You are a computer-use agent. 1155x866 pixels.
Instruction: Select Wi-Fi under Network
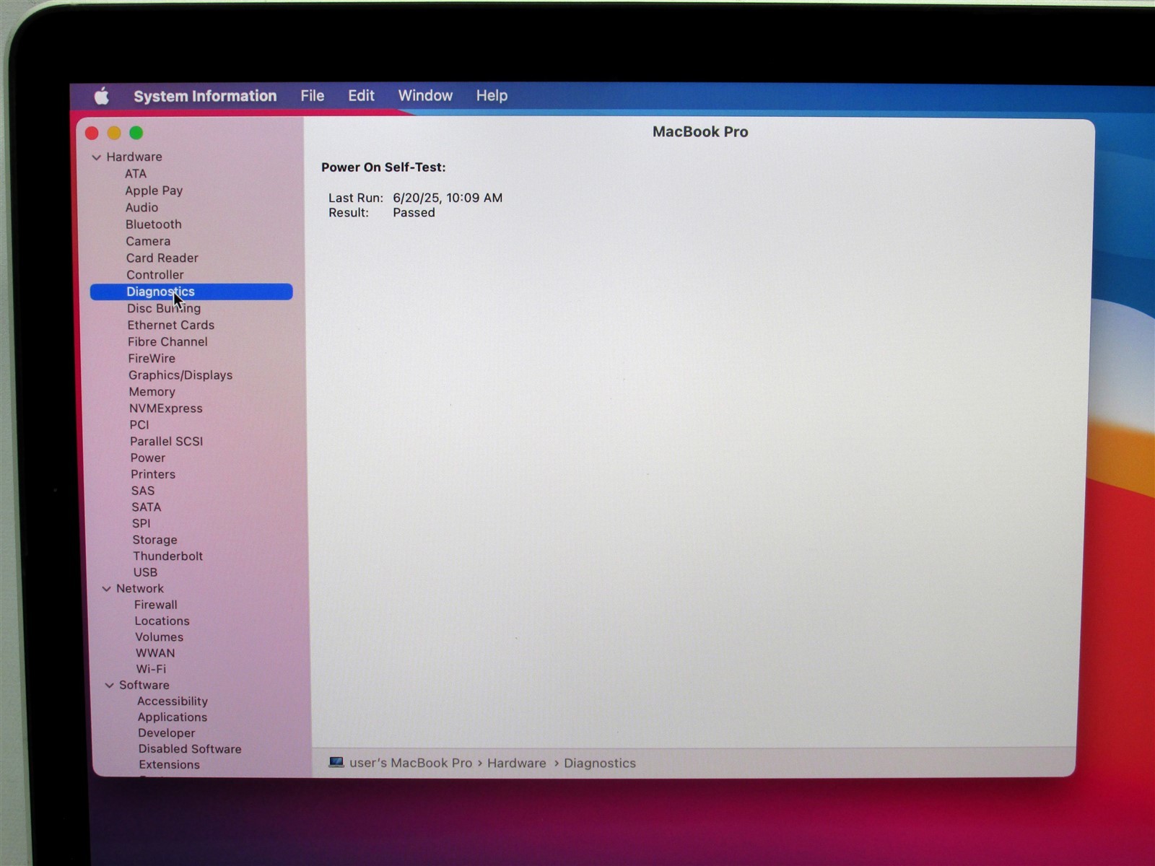click(x=151, y=669)
